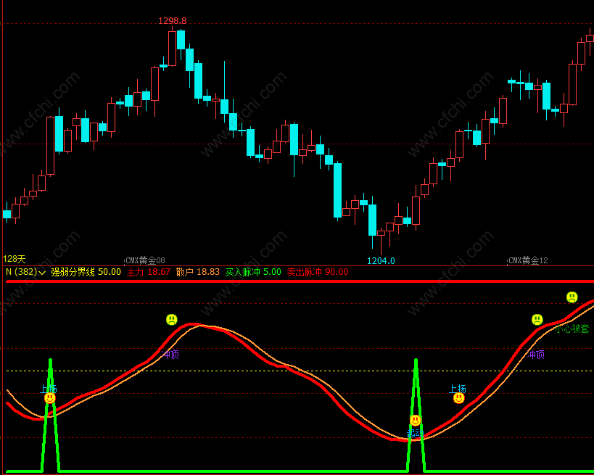
Task: Open the N (382) indicator dropdown chevron
Action: [x=42, y=273]
